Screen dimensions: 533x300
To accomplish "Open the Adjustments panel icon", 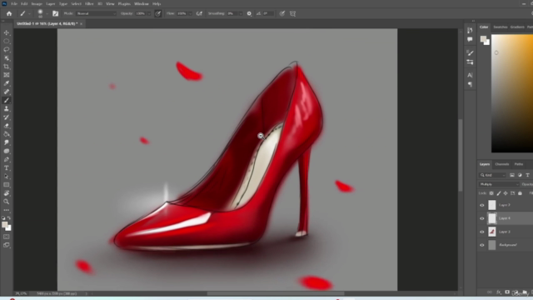I will (x=470, y=62).
